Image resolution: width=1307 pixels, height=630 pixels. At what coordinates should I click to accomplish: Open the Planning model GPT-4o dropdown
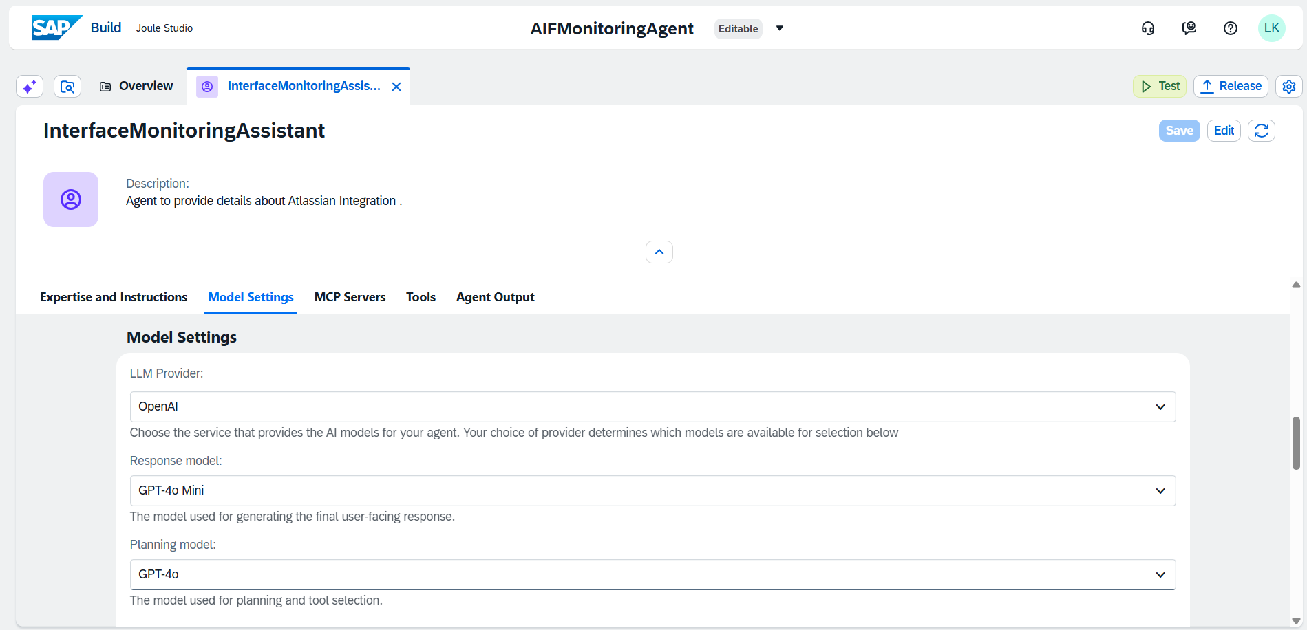652,575
